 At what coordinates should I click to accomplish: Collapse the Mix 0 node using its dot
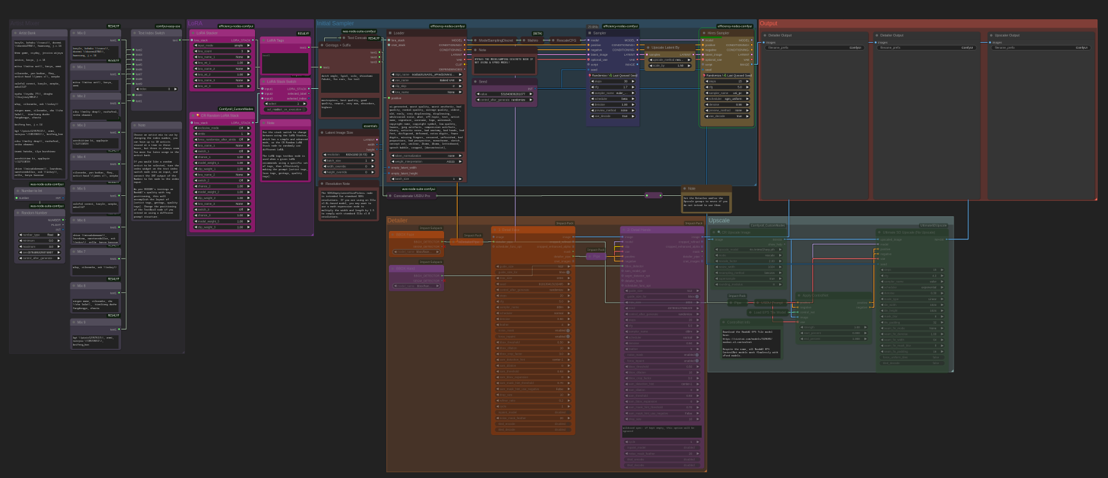(x=74, y=33)
